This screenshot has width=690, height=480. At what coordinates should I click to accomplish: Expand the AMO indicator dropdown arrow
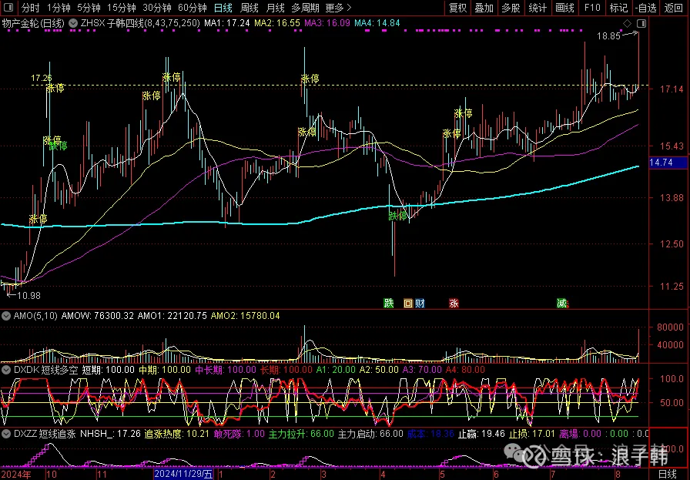[x=6, y=315]
